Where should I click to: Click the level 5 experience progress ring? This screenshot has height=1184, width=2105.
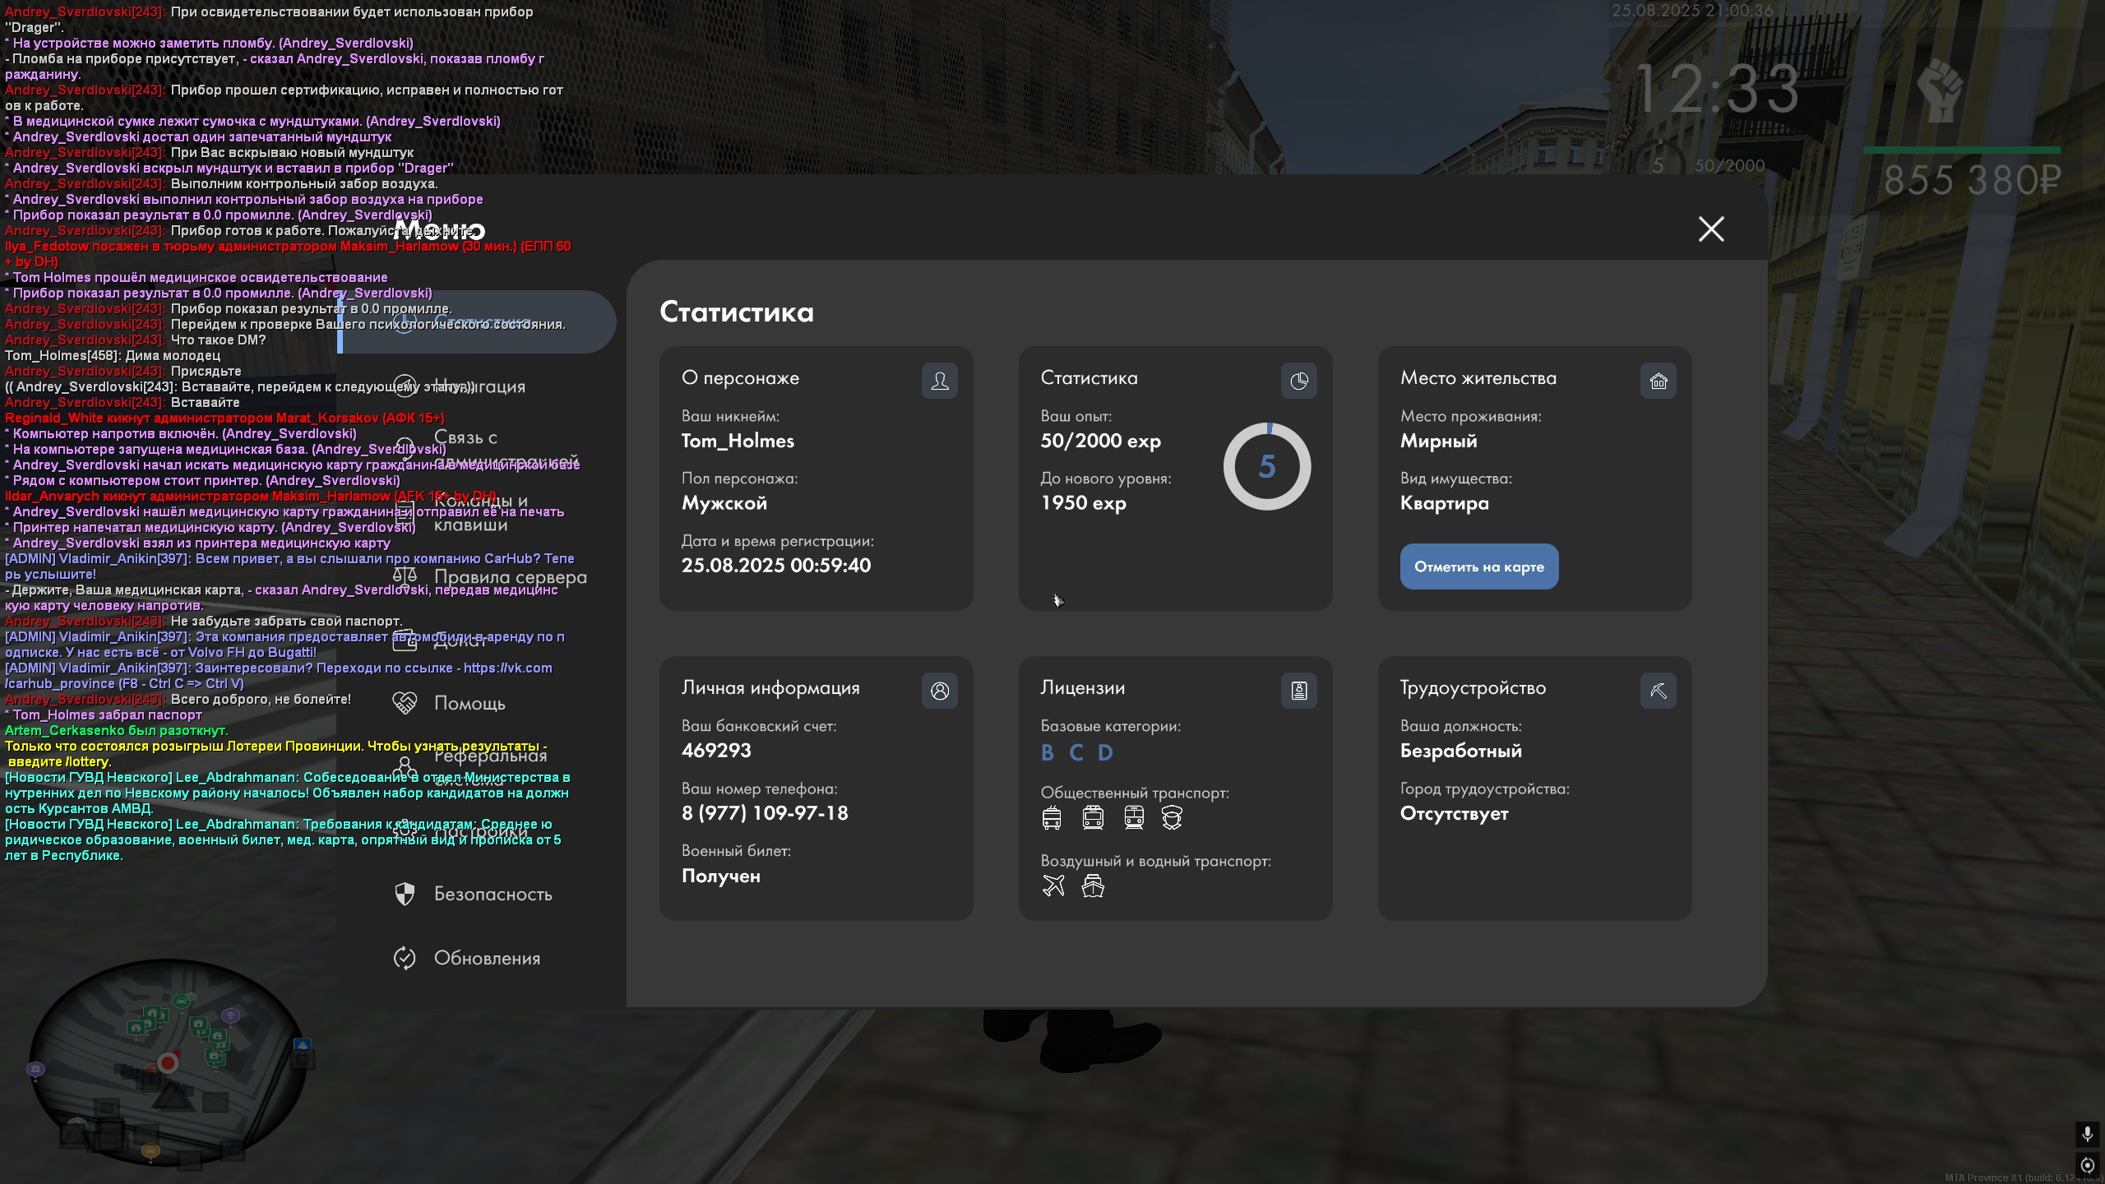point(1266,466)
